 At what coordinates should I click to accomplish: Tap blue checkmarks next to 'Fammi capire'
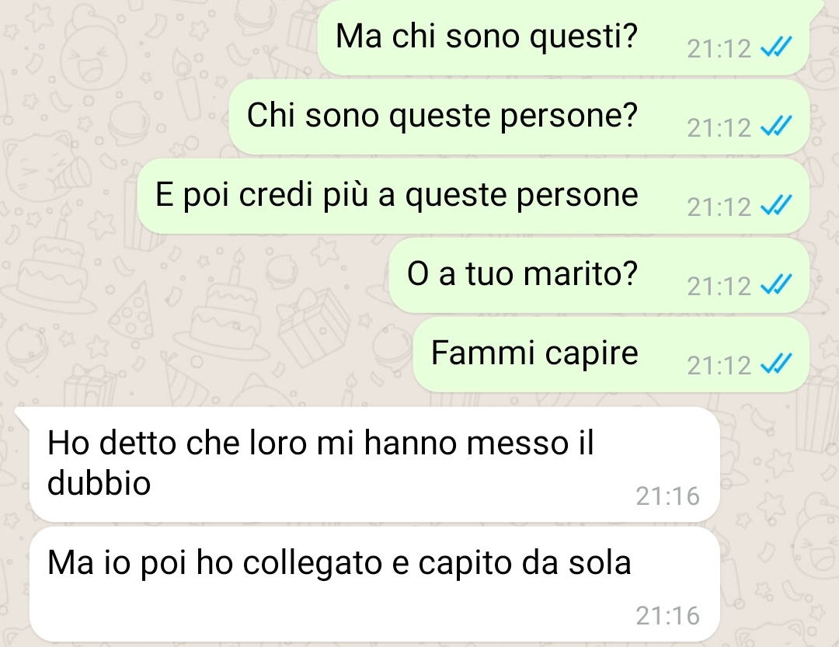click(775, 365)
